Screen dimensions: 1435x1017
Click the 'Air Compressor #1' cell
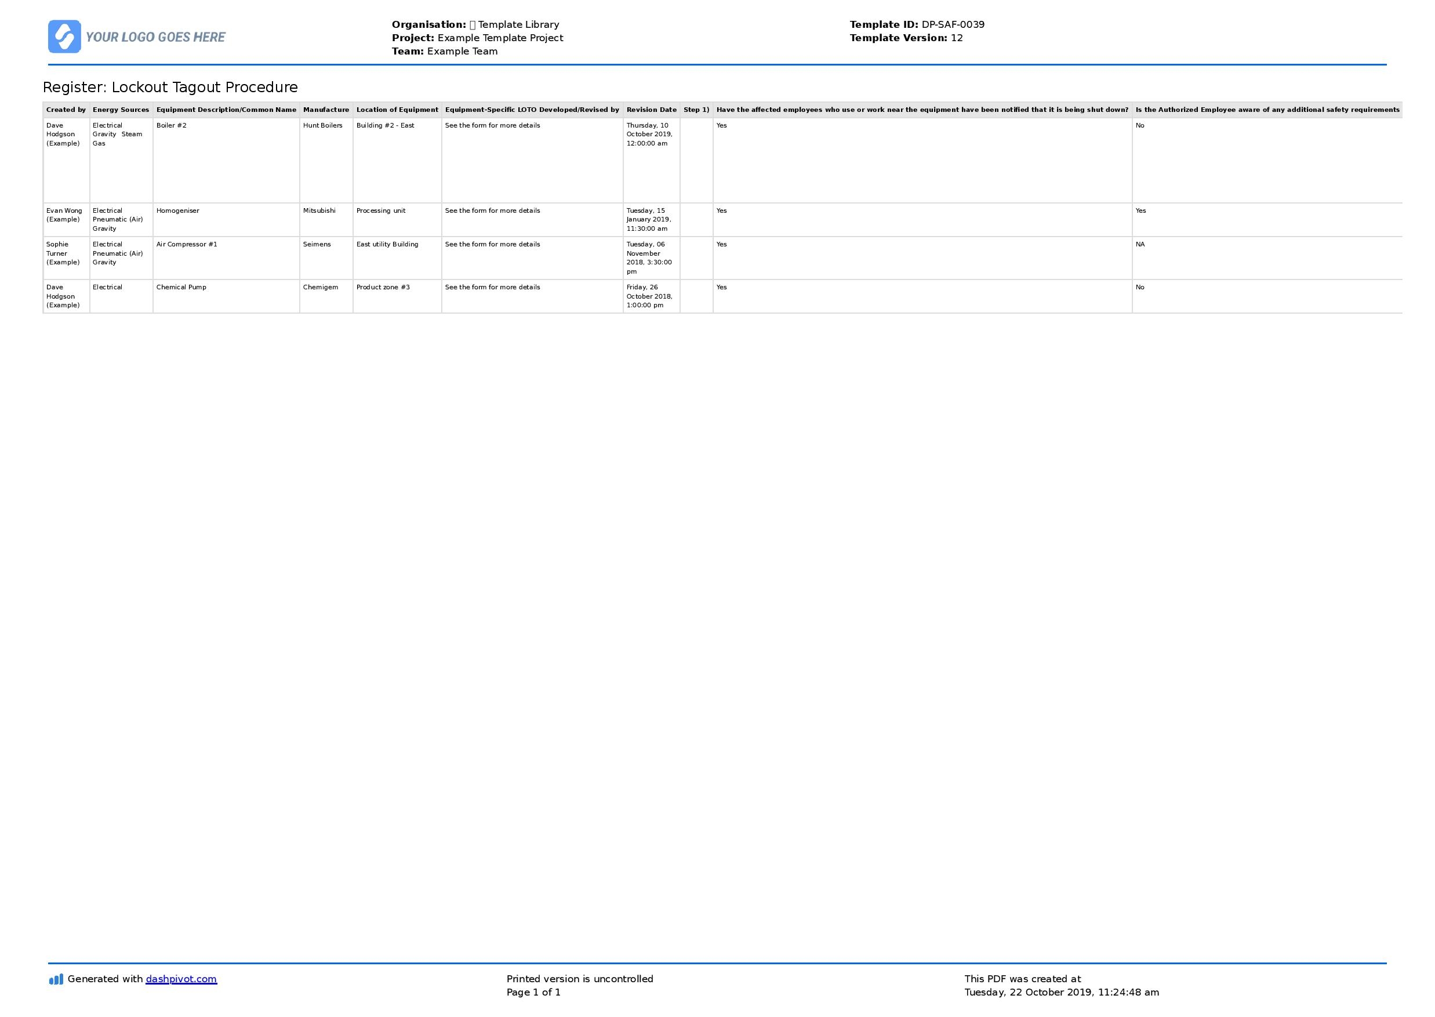tap(187, 244)
